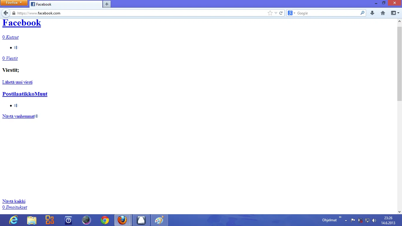Launch Google Chrome from the taskbar
The height and width of the screenshot is (226, 402).
tap(104, 220)
